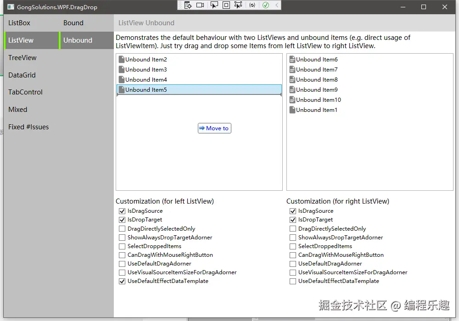Click the file icon beside Unbound Item6

(x=292, y=59)
